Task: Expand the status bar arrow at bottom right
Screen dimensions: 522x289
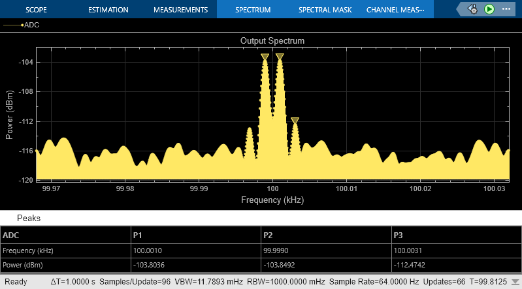Action: [515, 282]
